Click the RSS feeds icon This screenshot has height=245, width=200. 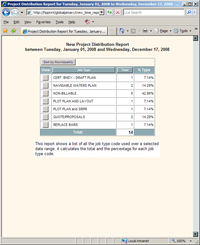point(133,31)
